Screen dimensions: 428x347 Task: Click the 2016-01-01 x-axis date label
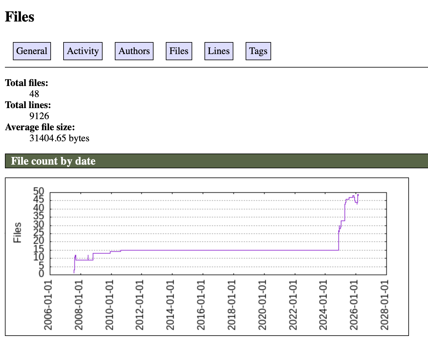201,305
